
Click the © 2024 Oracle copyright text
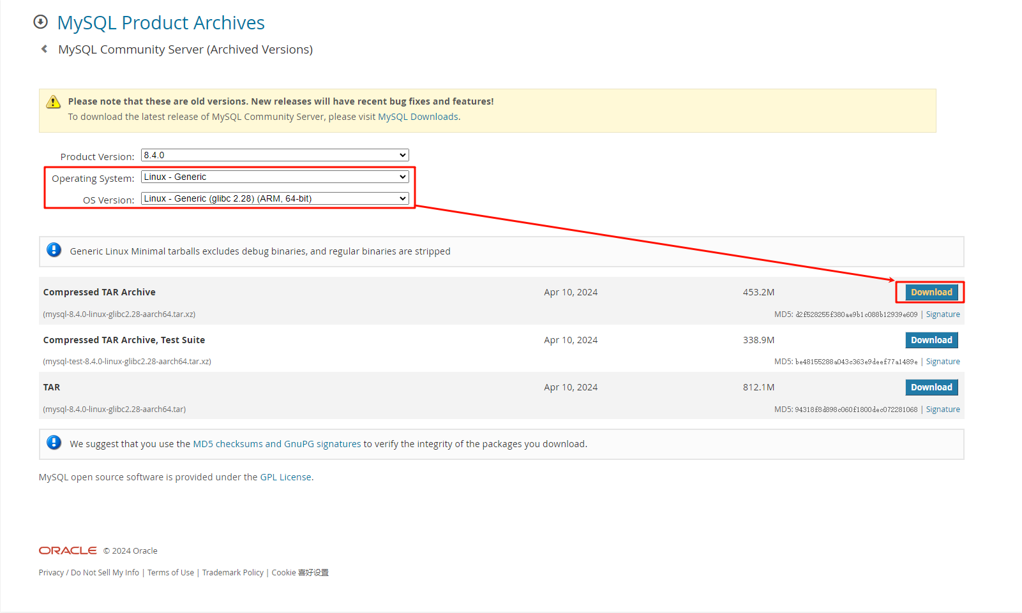point(130,551)
